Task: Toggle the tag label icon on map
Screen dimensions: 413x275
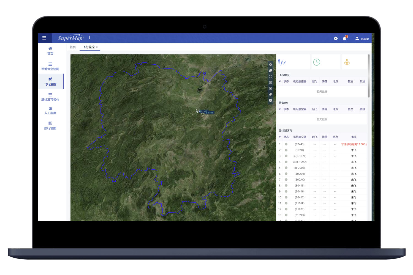Action: tap(270, 94)
